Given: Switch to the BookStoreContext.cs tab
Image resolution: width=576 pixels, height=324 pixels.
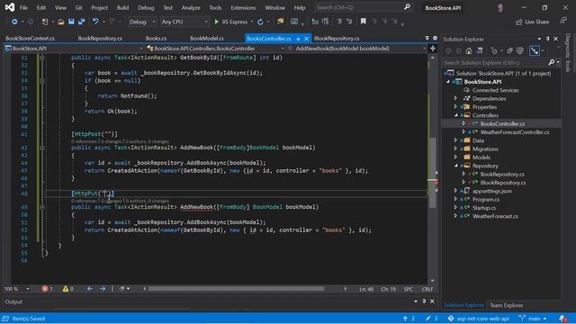Looking at the screenshot, I should 30,38.
